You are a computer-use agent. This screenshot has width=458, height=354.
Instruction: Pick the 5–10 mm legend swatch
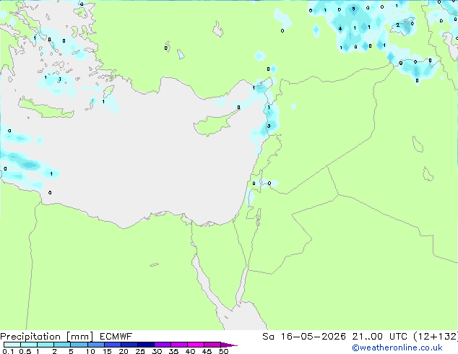79,345
